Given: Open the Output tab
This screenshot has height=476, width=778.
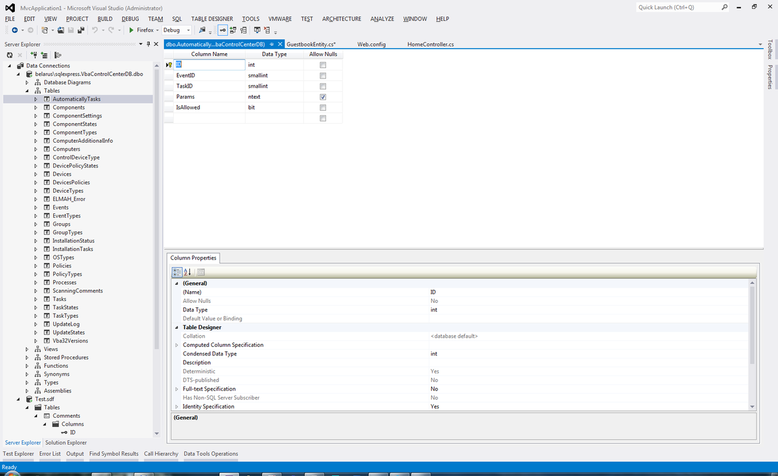Looking at the screenshot, I should [x=75, y=454].
